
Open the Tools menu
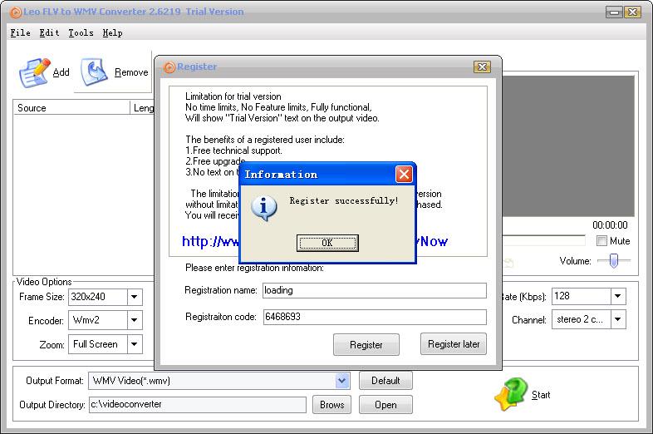(x=81, y=33)
